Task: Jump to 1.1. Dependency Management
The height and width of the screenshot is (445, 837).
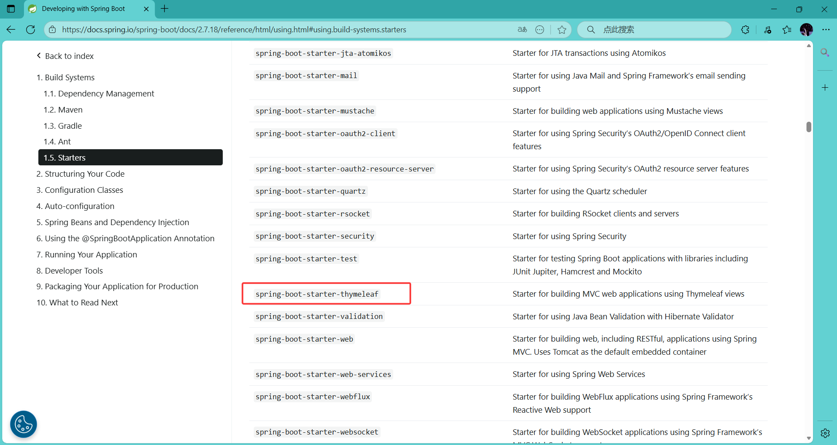Action: coord(99,93)
